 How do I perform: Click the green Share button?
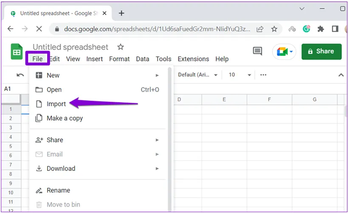coord(321,51)
